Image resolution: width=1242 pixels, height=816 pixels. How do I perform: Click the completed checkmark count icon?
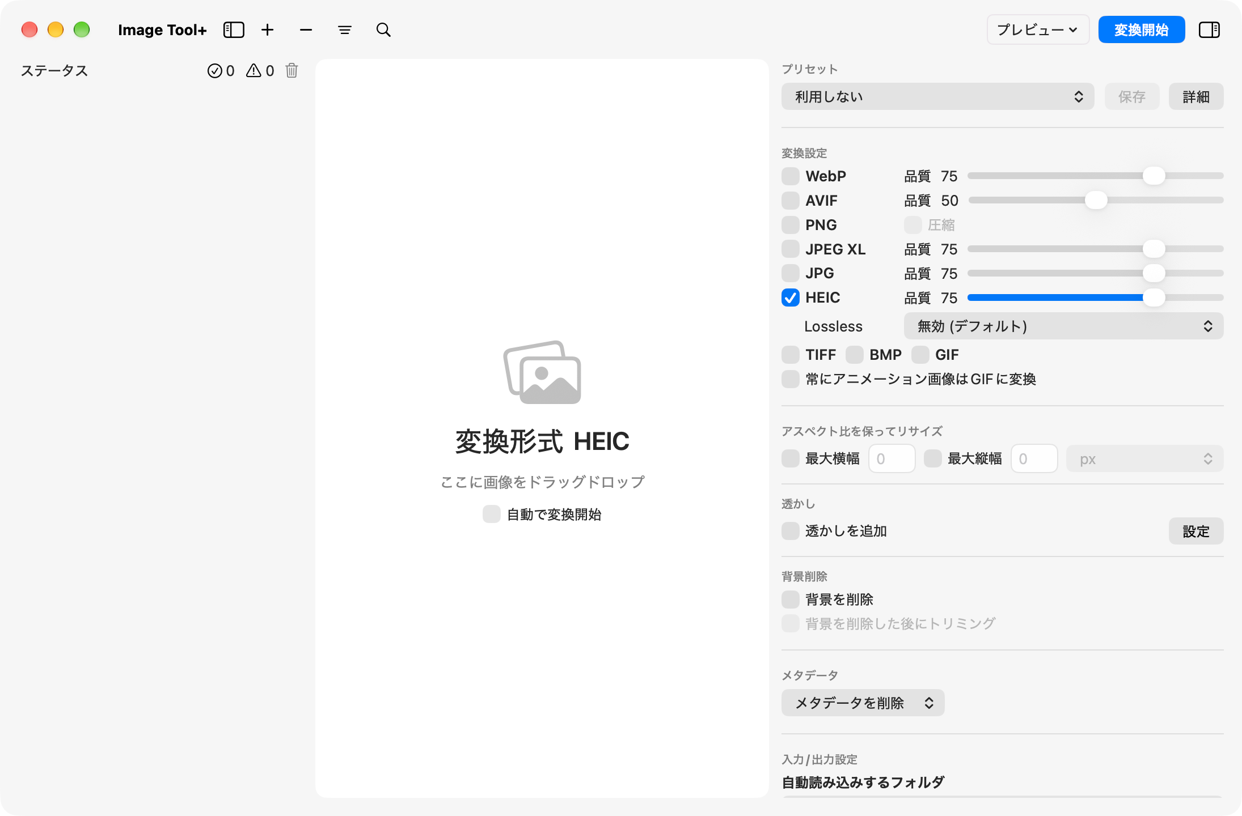point(214,71)
